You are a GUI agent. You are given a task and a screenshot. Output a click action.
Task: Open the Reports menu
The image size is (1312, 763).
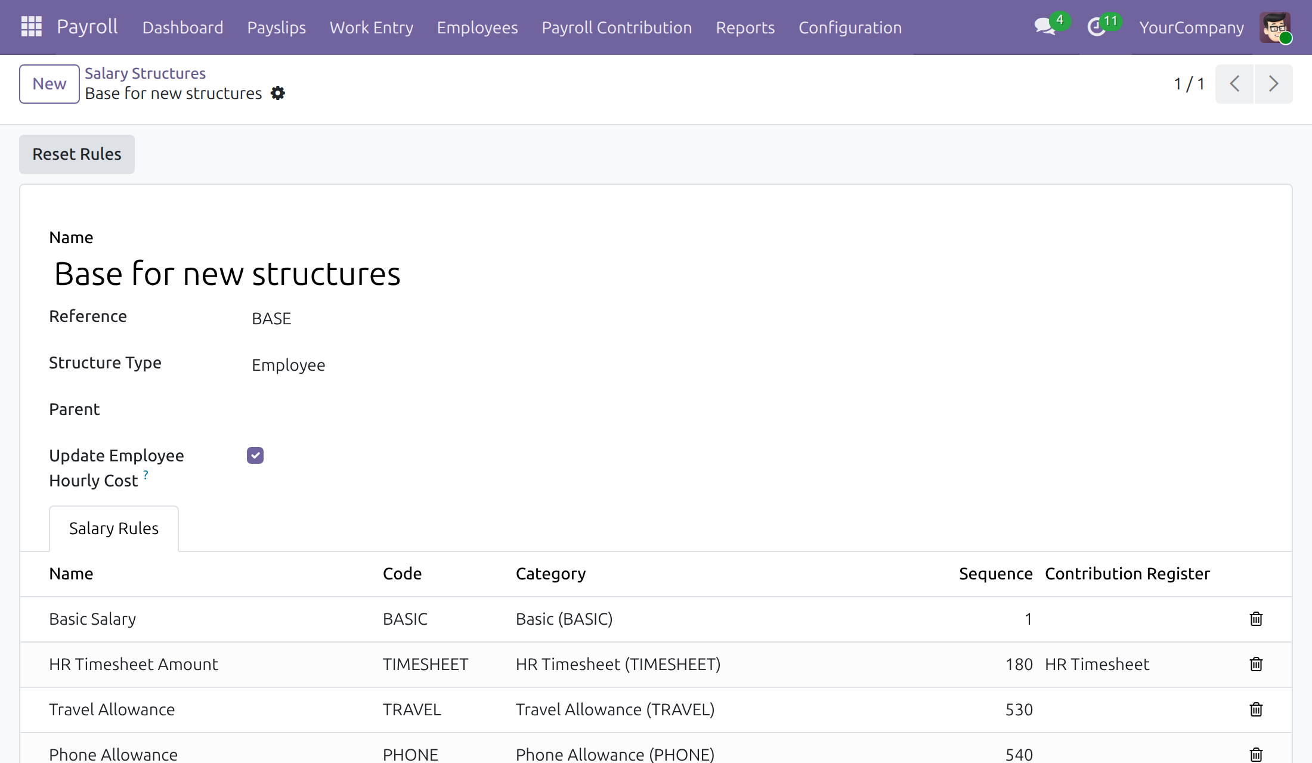point(745,27)
